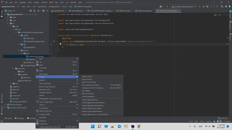This screenshot has width=232, height=130.
Task: Switch to MailService.java editor tab
Action: 124,11
